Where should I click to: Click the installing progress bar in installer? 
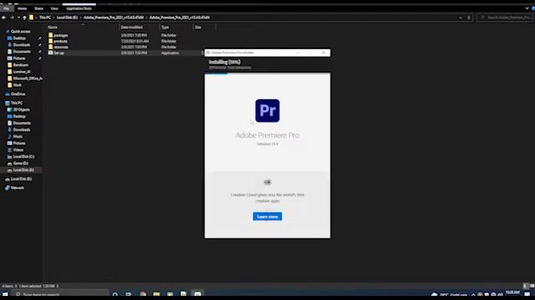click(267, 73)
